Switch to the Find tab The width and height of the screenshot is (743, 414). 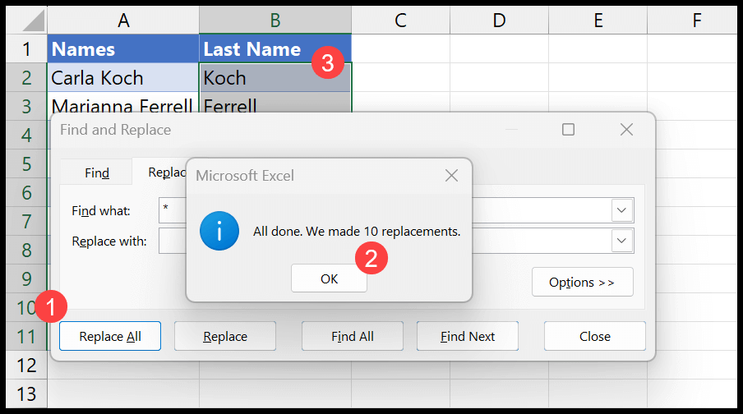tap(97, 172)
